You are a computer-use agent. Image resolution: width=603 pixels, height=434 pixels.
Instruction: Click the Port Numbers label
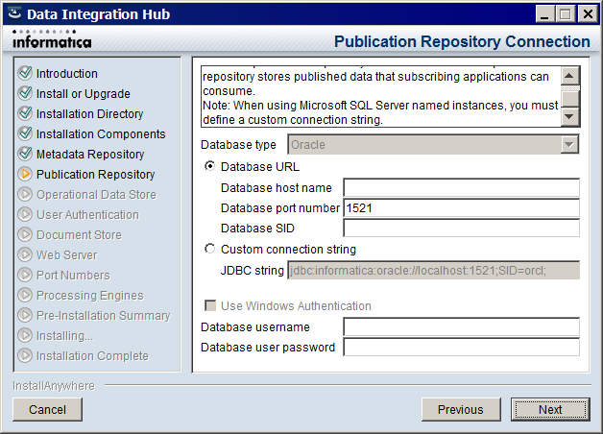pos(73,276)
